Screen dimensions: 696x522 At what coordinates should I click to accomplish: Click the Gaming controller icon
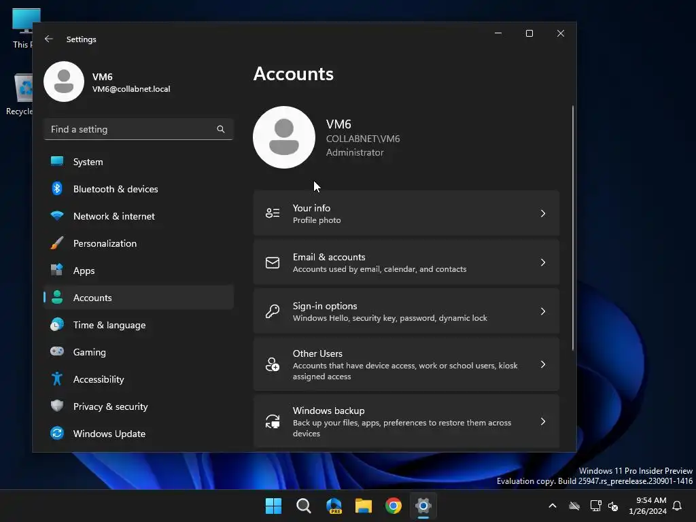click(x=57, y=351)
